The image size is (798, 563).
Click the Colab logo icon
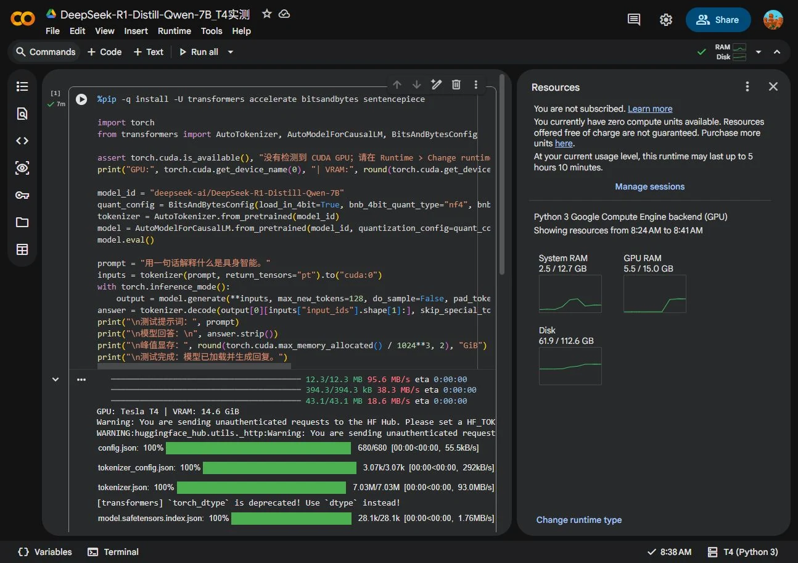(x=23, y=19)
